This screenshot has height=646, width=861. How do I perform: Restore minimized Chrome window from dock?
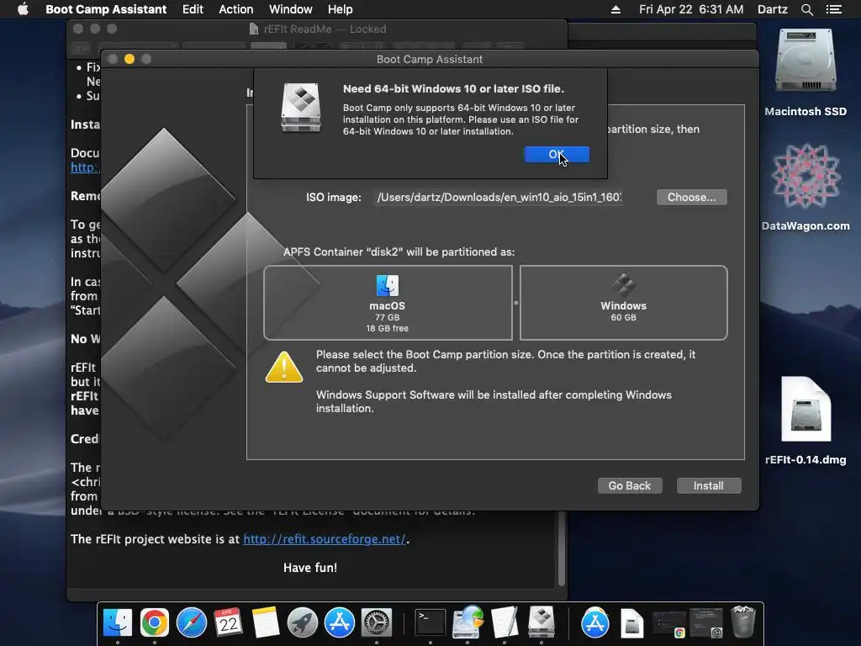coord(668,624)
